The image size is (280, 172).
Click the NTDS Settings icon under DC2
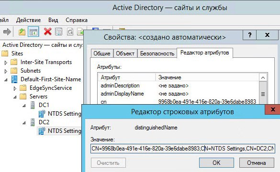click(x=42, y=131)
